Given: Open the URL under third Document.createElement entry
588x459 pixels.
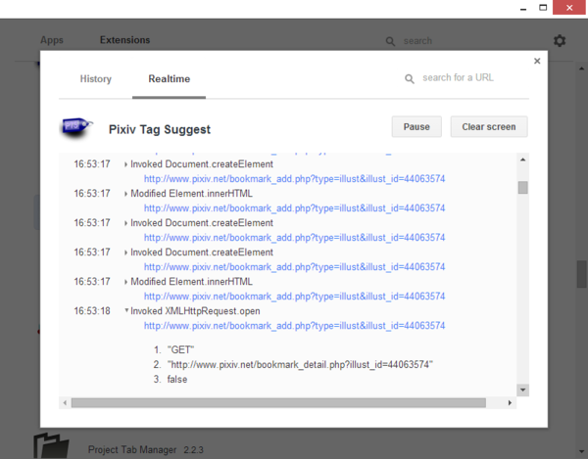Looking at the screenshot, I should 294,267.
